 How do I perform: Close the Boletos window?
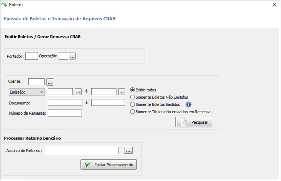[x=274, y=5]
